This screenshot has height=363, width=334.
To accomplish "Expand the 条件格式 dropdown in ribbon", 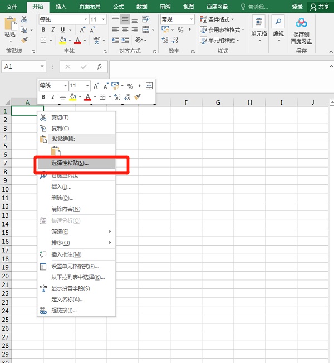I will click(x=220, y=19).
